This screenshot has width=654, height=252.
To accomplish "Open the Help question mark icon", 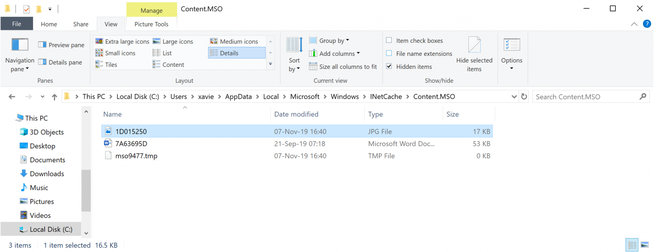I will [647, 24].
